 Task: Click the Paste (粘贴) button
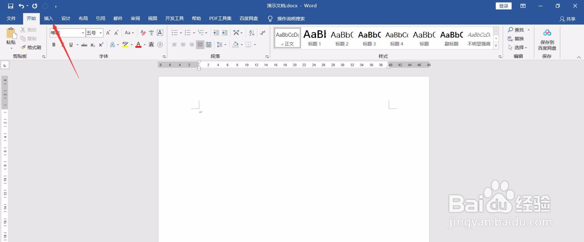11,38
